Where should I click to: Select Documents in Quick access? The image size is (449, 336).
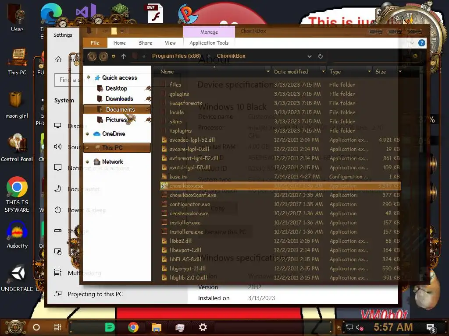[x=117, y=109]
